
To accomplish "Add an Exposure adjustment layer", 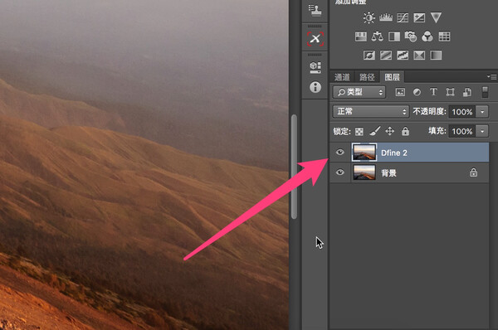I will (419, 17).
